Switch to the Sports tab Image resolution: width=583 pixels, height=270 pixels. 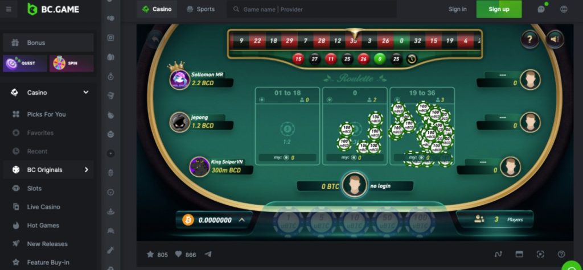[201, 9]
